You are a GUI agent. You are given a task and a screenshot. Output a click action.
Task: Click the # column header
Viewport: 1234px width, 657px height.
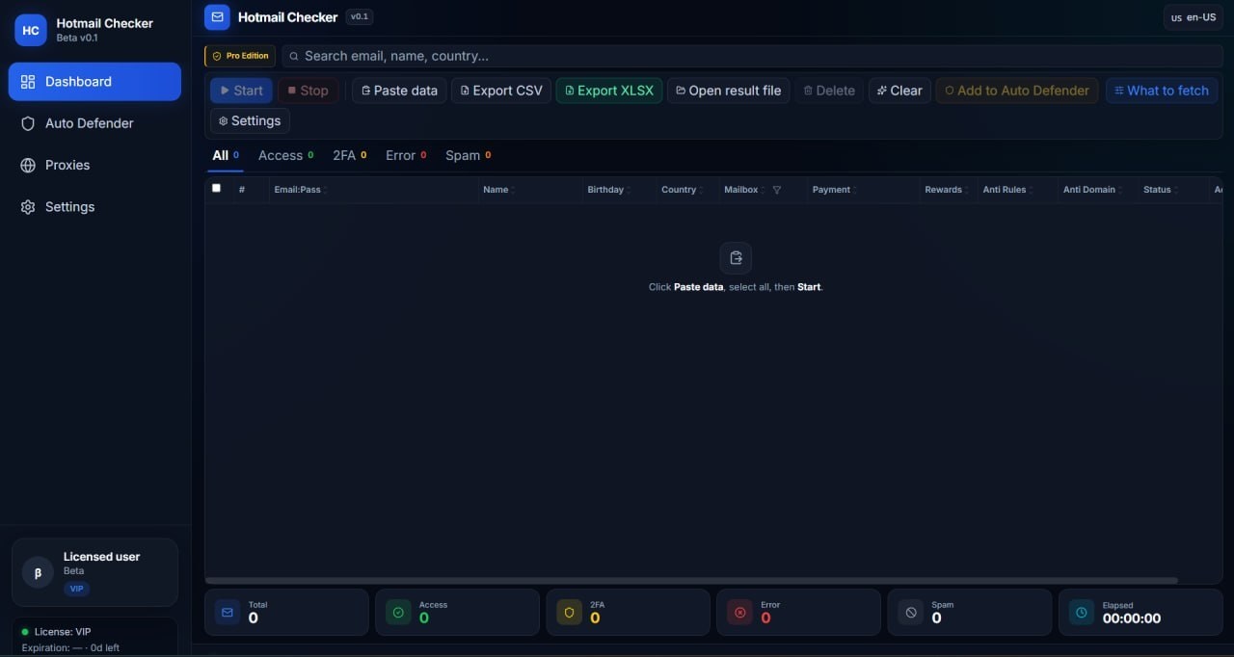242,190
